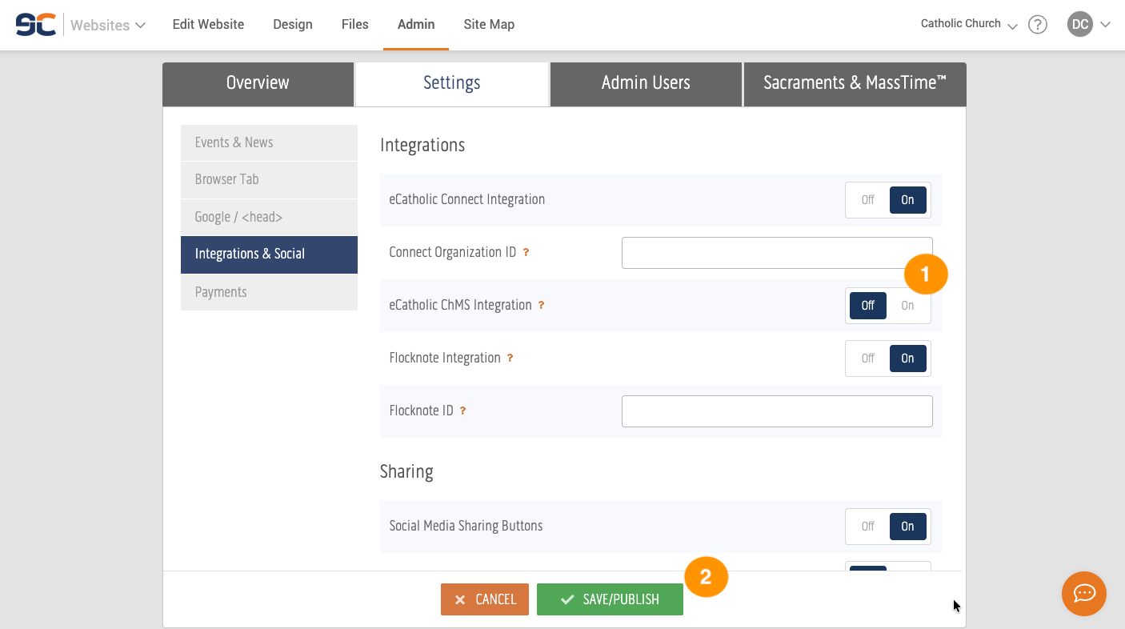The width and height of the screenshot is (1125, 629).
Task: Switch to the Admin Users tab
Action: tap(646, 83)
